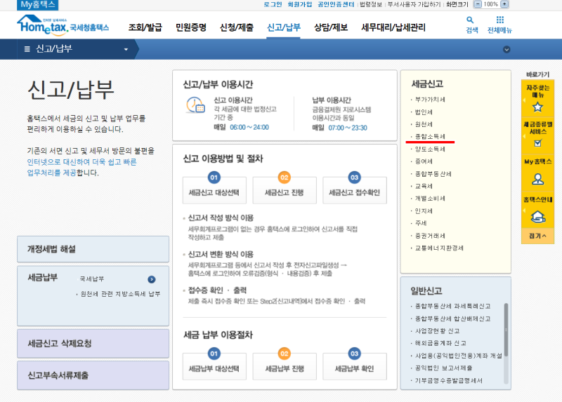Open 공익법인 보고서제출 under 일반신고

pos(443,368)
